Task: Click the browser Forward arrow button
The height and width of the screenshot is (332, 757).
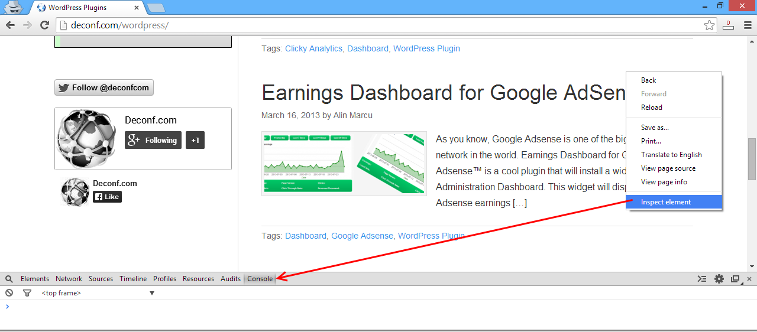Action: [x=27, y=25]
